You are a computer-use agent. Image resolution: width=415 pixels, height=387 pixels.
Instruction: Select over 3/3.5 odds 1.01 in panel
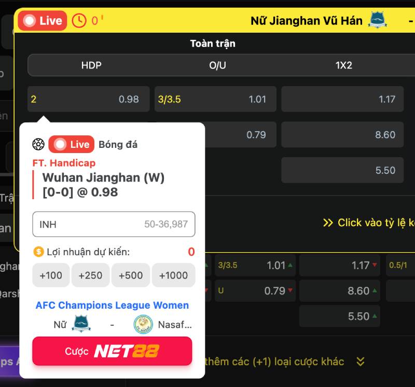215,99
